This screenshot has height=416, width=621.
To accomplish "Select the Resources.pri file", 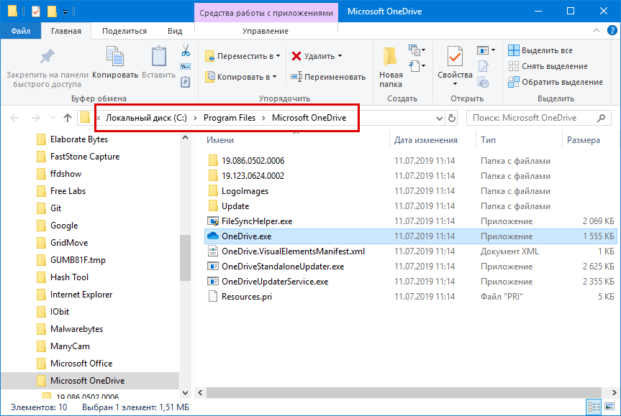I will point(247,297).
